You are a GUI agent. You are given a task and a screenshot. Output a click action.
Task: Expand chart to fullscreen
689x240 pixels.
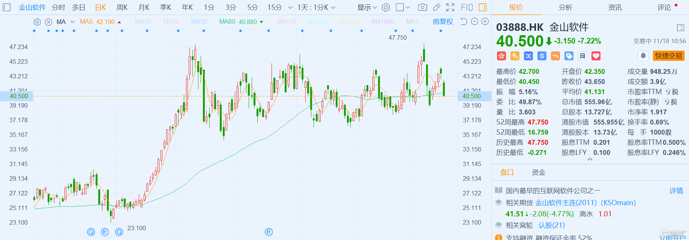[x=450, y=7]
